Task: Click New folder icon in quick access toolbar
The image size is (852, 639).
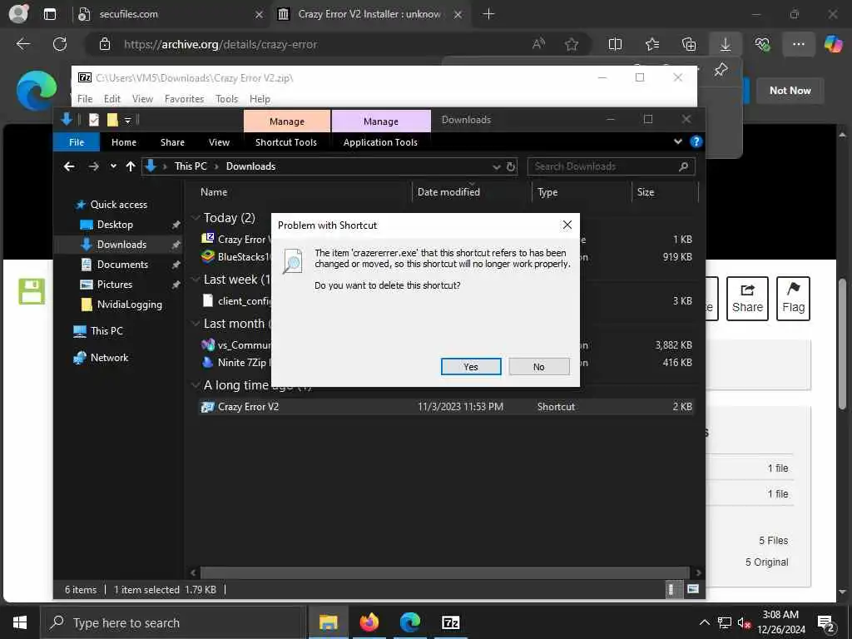Action: (112, 120)
